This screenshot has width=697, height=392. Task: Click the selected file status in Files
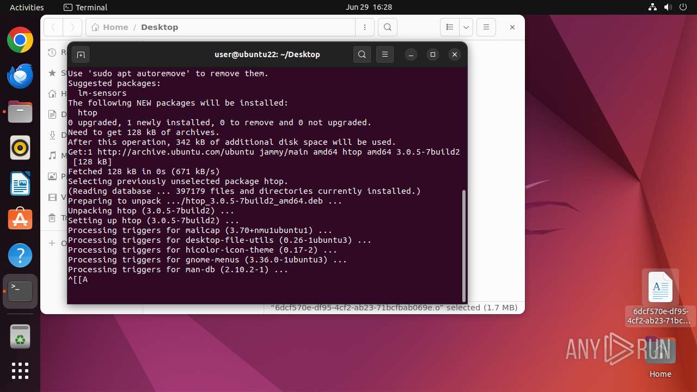pos(394,308)
